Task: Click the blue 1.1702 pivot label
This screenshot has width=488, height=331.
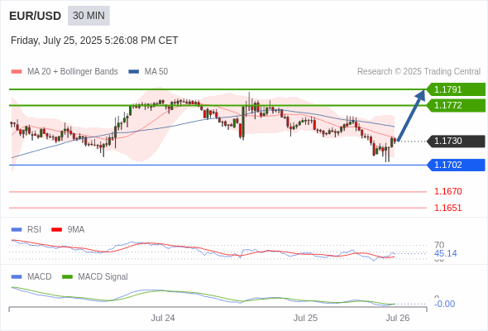Action: 456,165
